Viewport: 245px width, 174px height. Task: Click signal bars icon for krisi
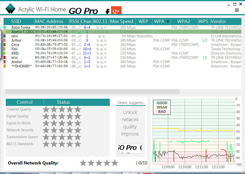coord(79,58)
